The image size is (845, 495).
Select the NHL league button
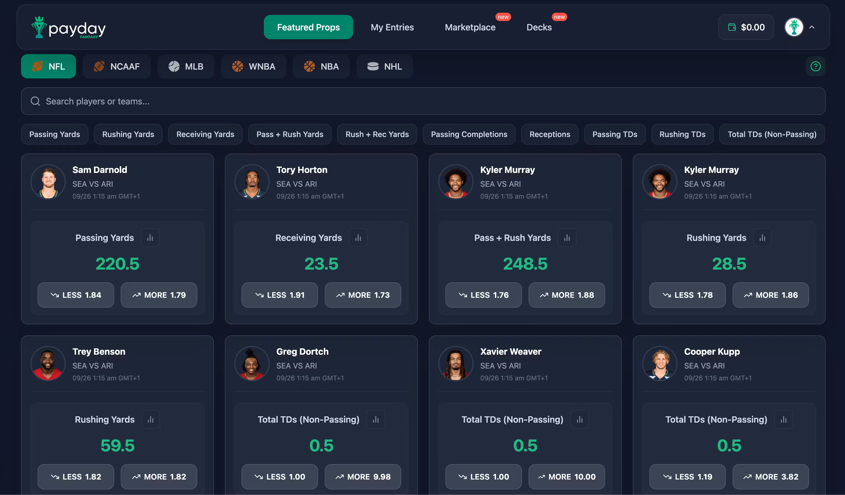click(385, 66)
